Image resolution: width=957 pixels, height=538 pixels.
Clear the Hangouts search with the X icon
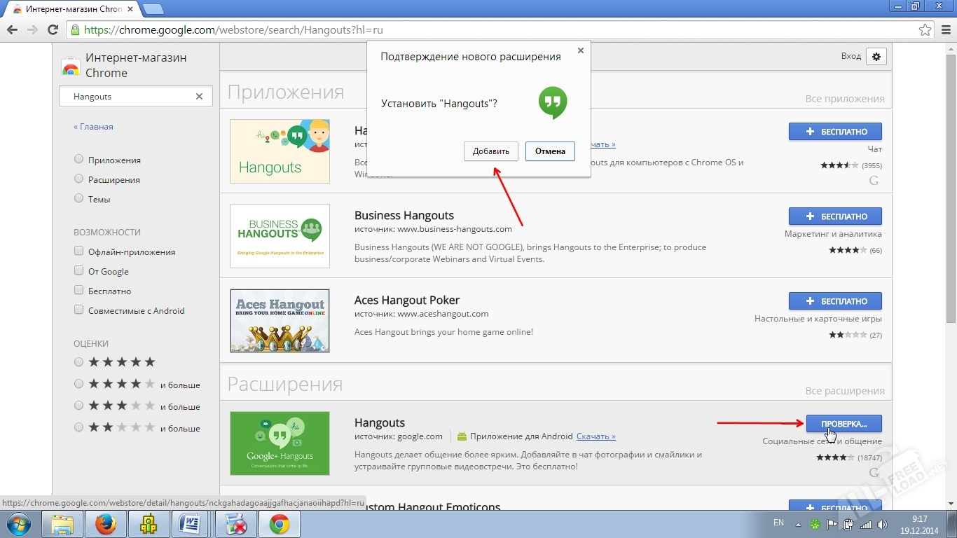[198, 97]
